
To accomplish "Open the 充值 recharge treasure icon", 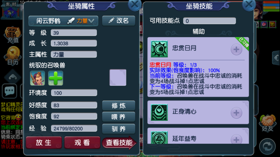I will tap(13, 35).
